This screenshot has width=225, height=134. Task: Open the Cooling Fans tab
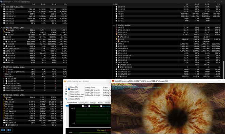click(84, 103)
